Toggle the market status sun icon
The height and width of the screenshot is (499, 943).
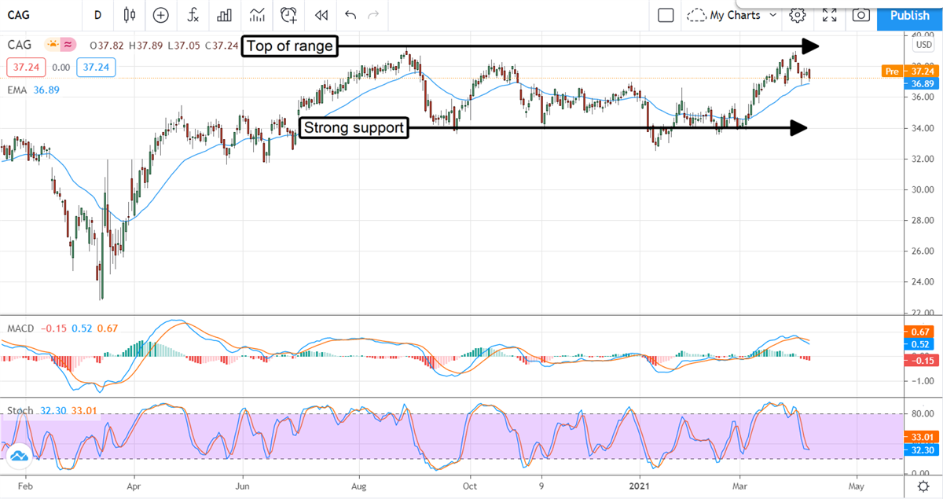[53, 46]
